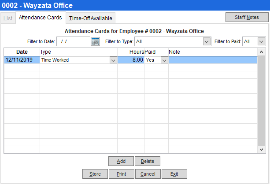
Task: Expand the Time Worked type dropdown in row
Action: click(113, 60)
